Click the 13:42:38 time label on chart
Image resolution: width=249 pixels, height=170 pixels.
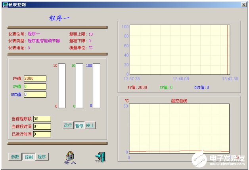tap(230, 79)
